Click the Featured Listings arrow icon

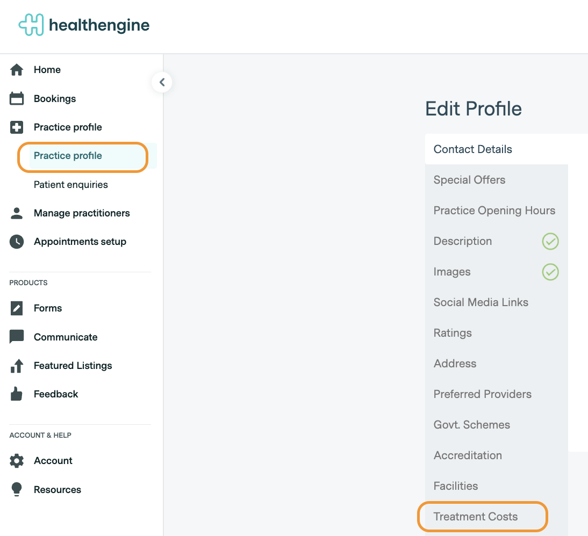pyautogui.click(x=17, y=366)
